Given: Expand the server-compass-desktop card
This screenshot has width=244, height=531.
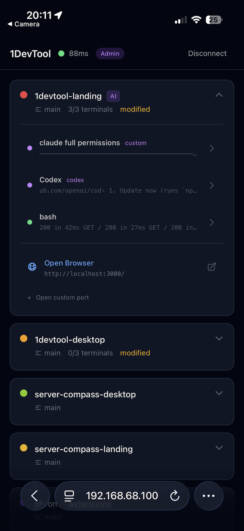Looking at the screenshot, I should coord(219,393).
